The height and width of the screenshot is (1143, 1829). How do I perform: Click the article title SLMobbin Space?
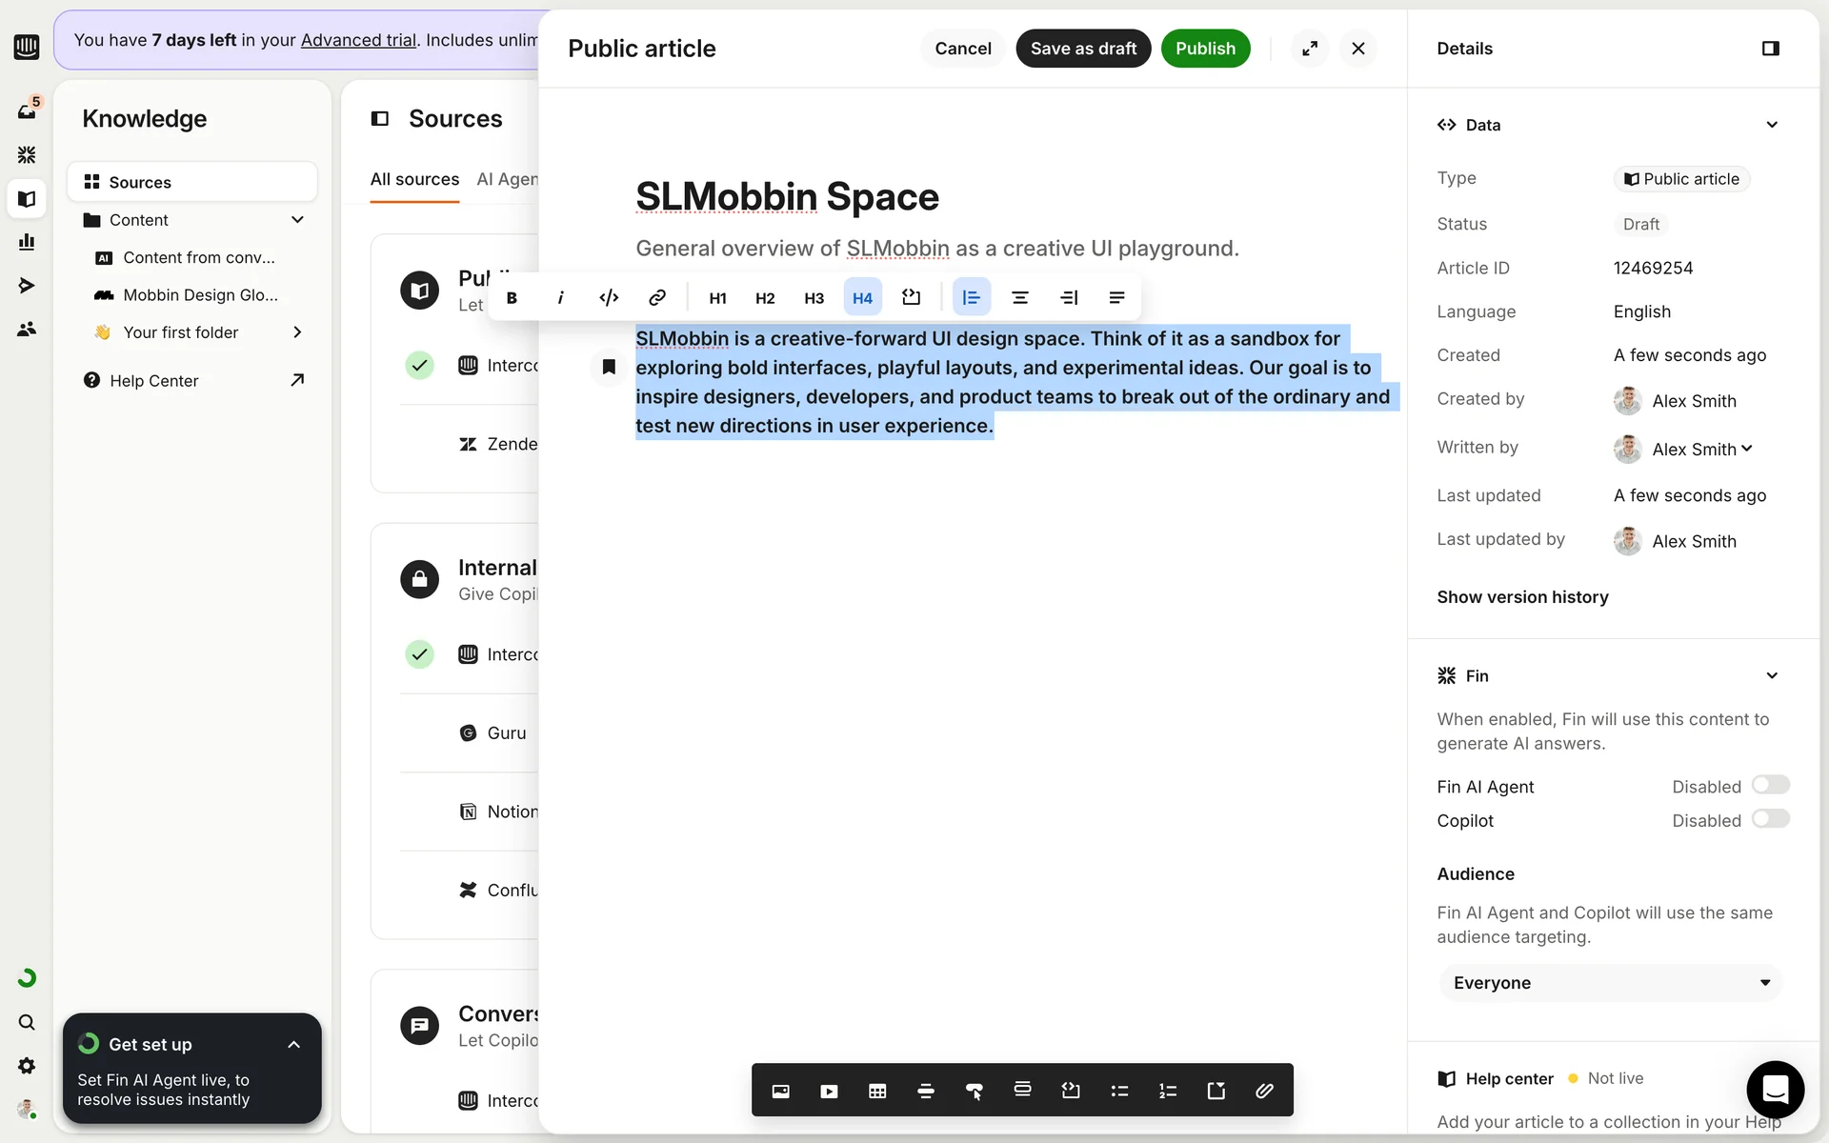click(x=787, y=197)
